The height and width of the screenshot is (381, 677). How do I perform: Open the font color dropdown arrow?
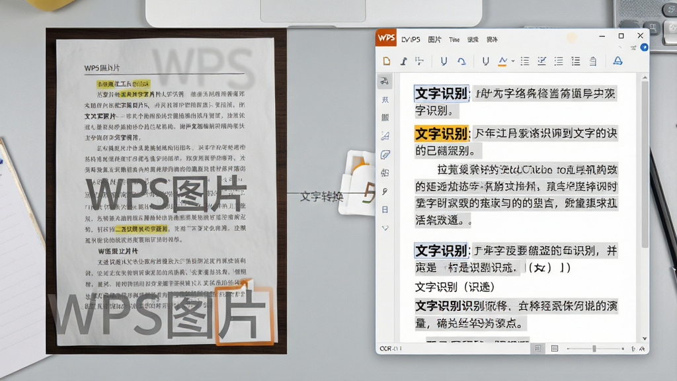513,62
